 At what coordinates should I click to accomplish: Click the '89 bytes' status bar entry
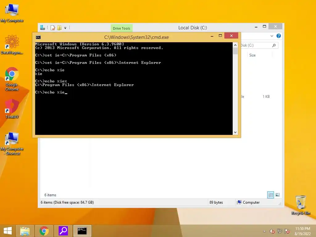216,202
